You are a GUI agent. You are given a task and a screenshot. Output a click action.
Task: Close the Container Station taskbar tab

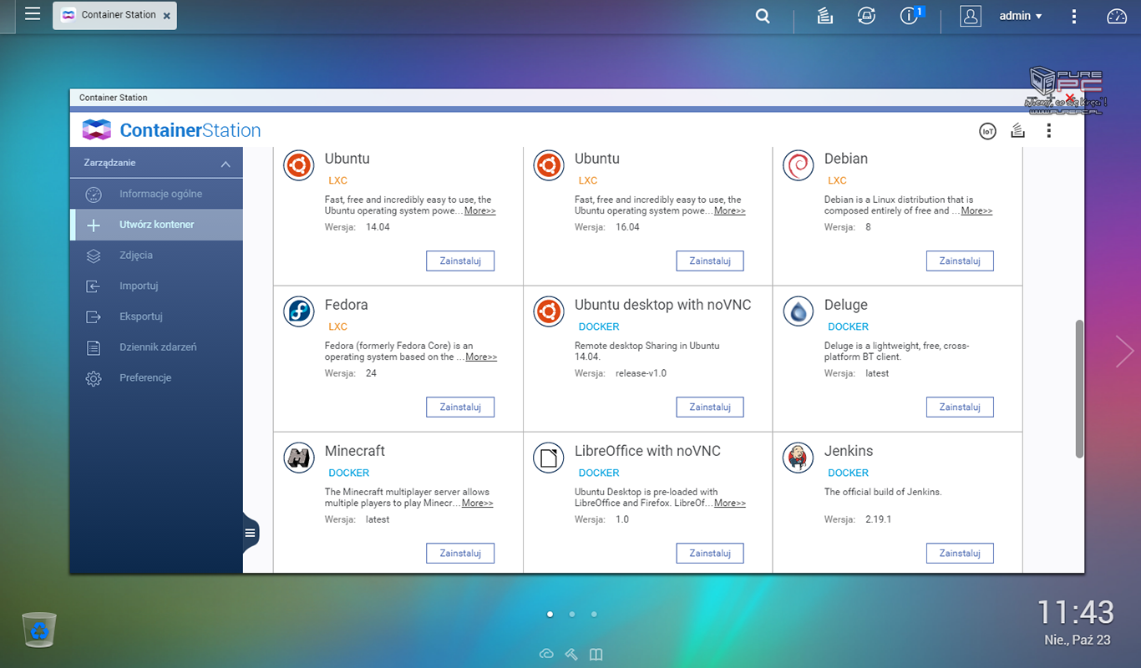pyautogui.click(x=166, y=16)
